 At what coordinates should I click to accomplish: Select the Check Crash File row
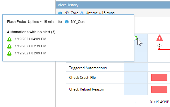click(x=118, y=78)
